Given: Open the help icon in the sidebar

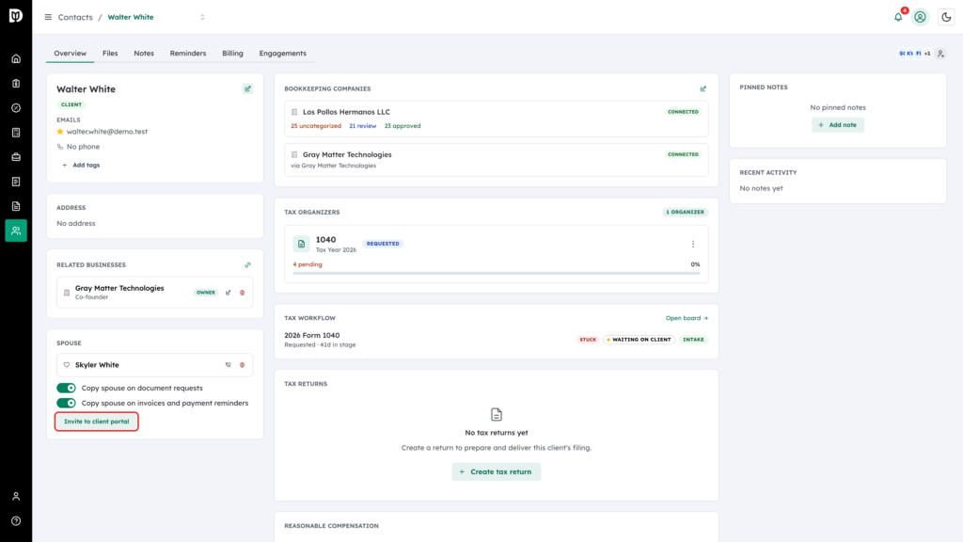Looking at the screenshot, I should pos(16,521).
